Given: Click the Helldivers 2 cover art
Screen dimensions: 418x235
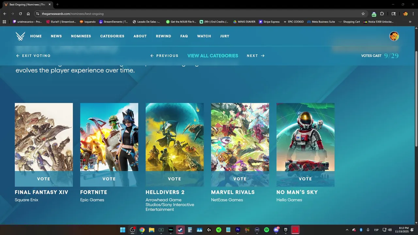Looking at the screenshot, I should pyautogui.click(x=174, y=137).
